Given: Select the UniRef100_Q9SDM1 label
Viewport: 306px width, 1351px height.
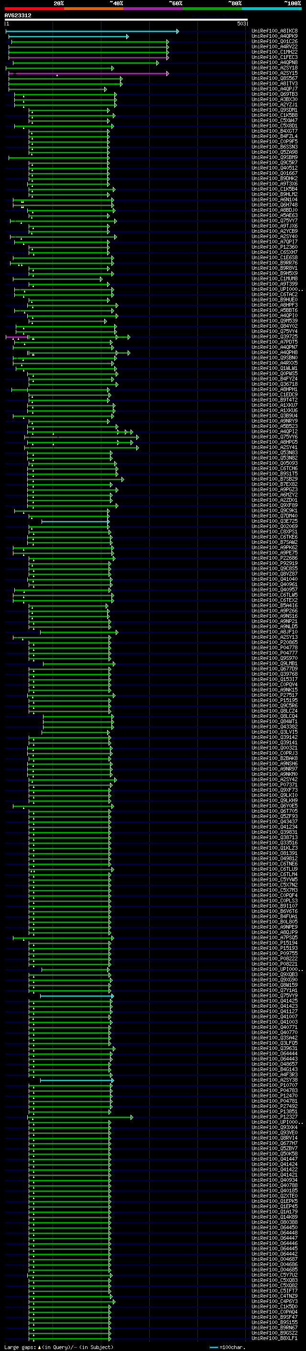Looking at the screenshot, I should click(x=274, y=110).
